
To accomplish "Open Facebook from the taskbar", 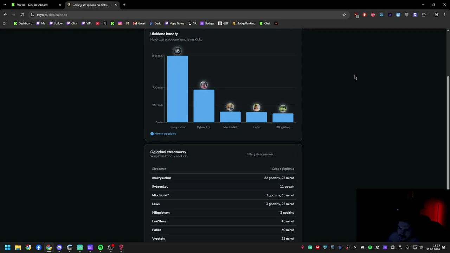I will coord(39,247).
